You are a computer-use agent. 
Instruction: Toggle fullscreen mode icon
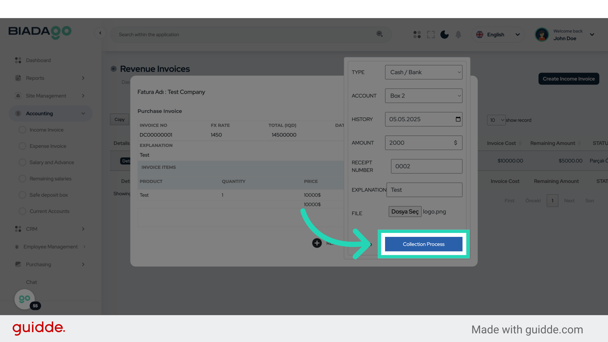click(x=431, y=35)
